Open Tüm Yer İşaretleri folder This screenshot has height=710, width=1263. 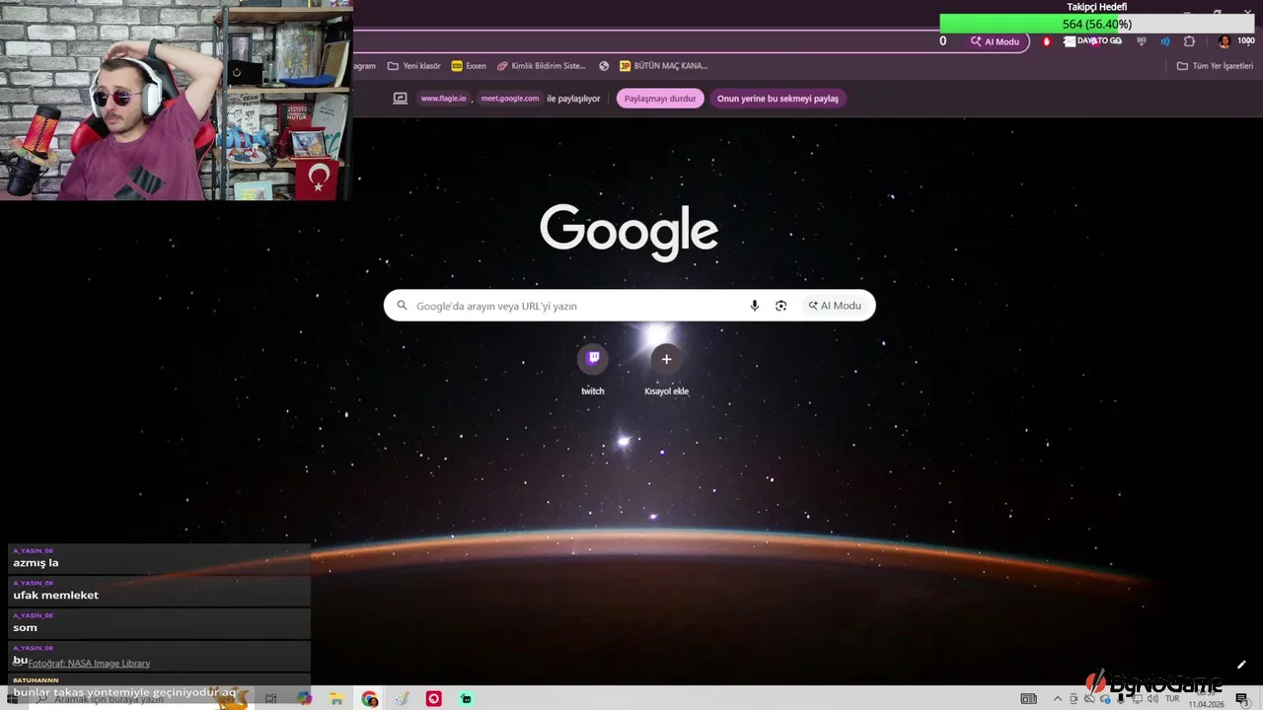click(1215, 66)
